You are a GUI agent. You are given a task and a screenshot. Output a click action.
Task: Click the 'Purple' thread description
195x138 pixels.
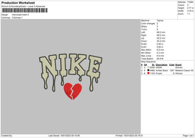click(159, 74)
